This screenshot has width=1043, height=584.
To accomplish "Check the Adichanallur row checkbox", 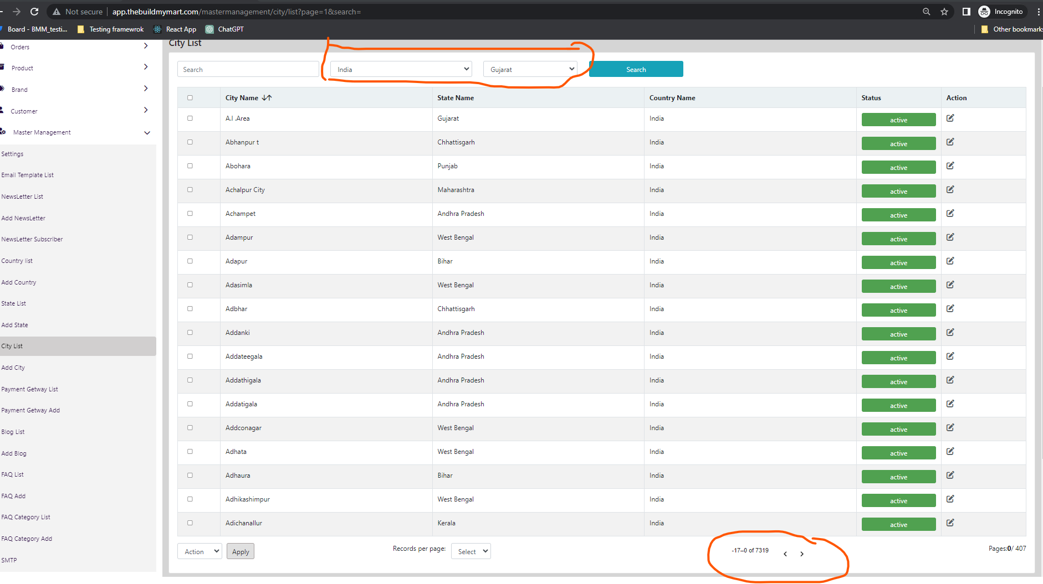I will (x=190, y=523).
